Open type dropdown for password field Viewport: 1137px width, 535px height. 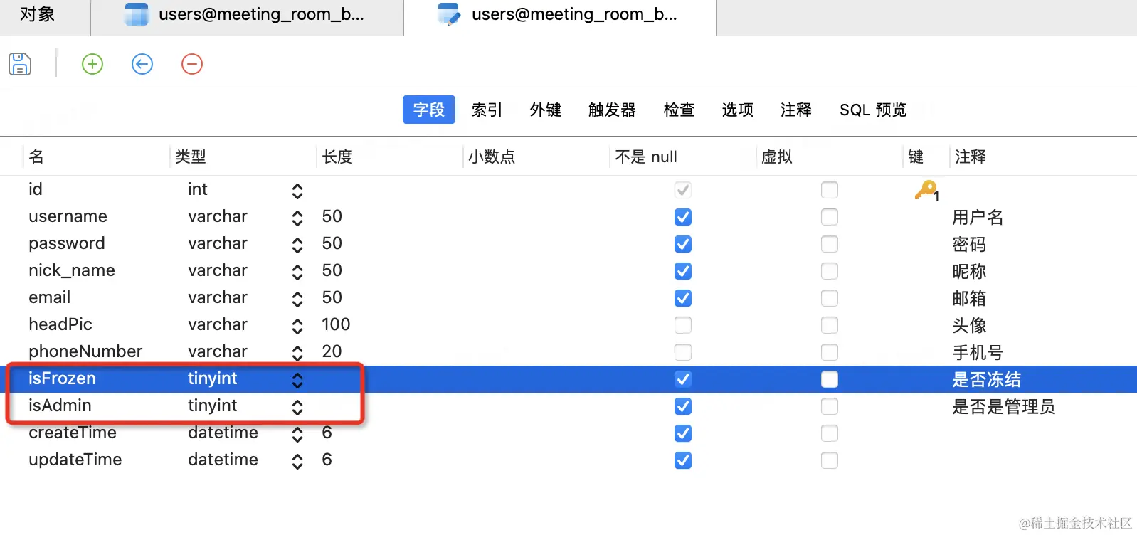(x=297, y=245)
